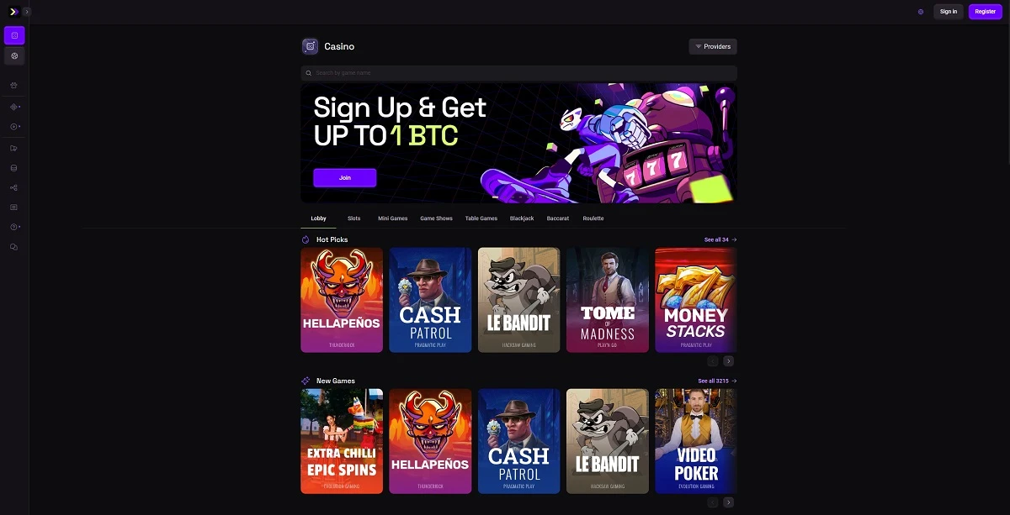This screenshot has width=1010, height=515.
Task: Show next New Games with right arrow
Action: tap(729, 502)
